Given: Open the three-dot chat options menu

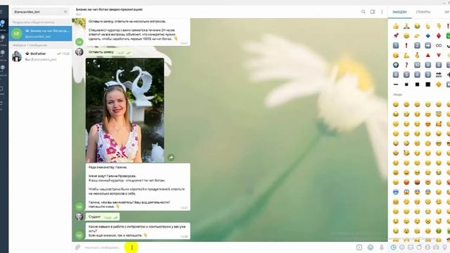Looking at the screenshot, I should 382,12.
